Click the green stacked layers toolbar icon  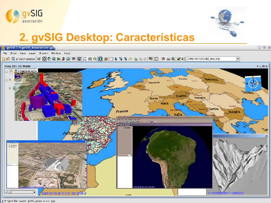[179, 59]
